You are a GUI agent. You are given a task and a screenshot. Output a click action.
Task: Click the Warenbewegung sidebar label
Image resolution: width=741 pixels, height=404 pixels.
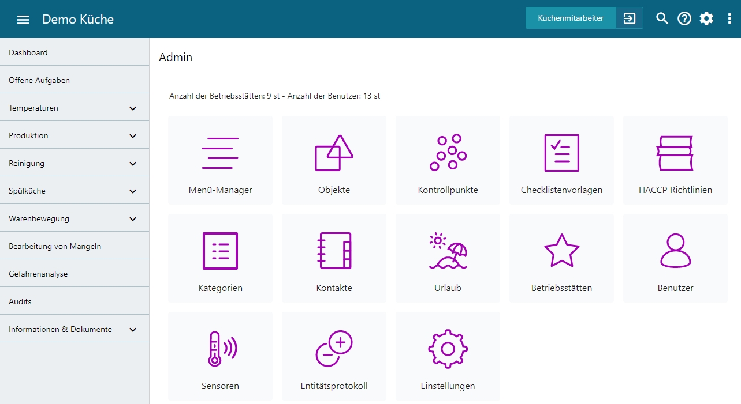pyautogui.click(x=39, y=218)
